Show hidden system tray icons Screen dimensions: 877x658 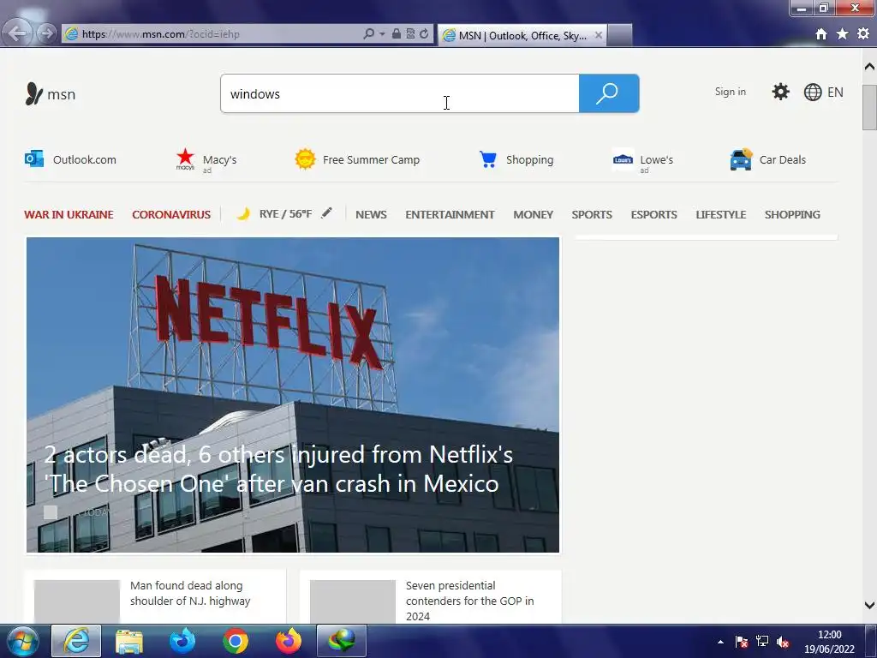point(720,642)
